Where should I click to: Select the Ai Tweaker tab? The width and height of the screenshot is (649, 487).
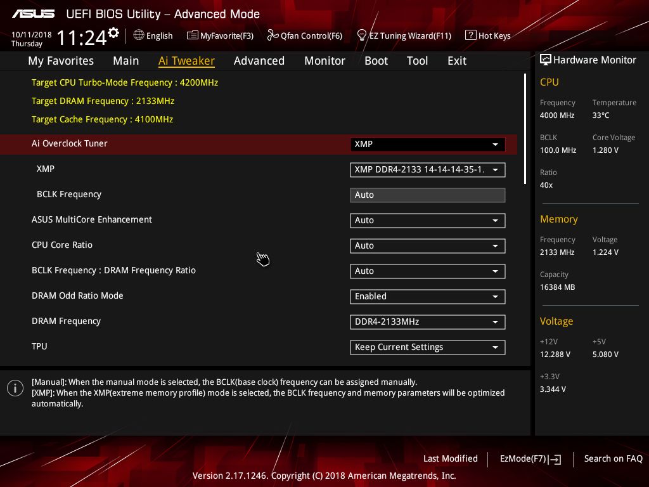[x=187, y=61]
